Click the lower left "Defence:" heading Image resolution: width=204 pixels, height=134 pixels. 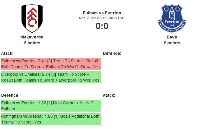tap(10, 95)
